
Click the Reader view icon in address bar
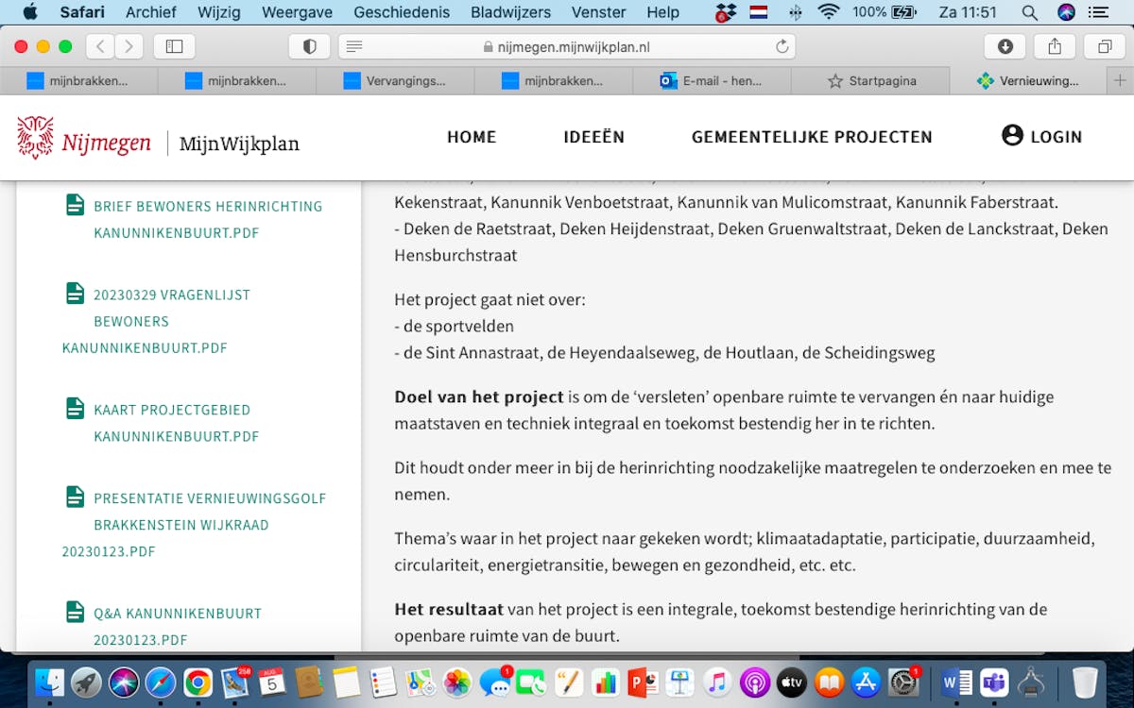(x=354, y=47)
